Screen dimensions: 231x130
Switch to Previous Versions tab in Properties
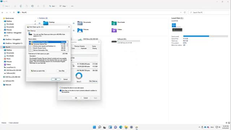(x=79, y=46)
